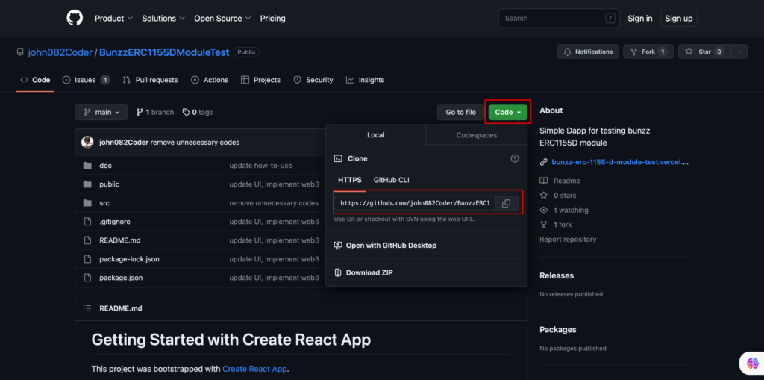Click Open with GitHub Desktop
The height and width of the screenshot is (380, 764).
click(x=385, y=246)
